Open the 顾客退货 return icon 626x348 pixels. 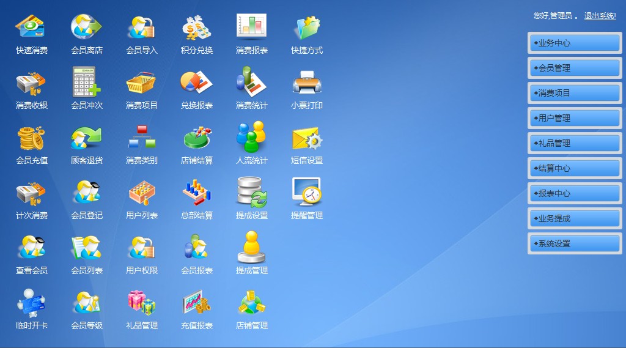tap(86, 138)
